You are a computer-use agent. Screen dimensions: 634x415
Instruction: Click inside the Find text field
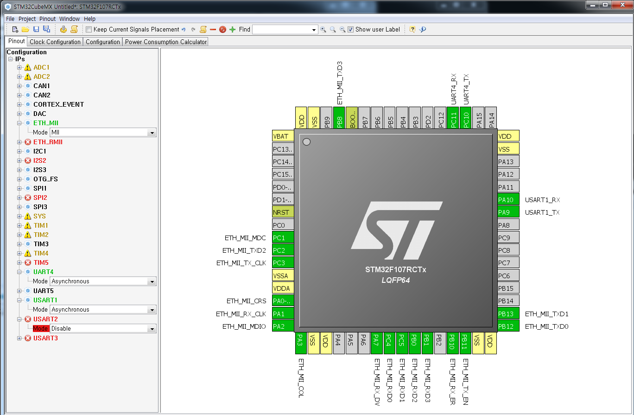281,30
